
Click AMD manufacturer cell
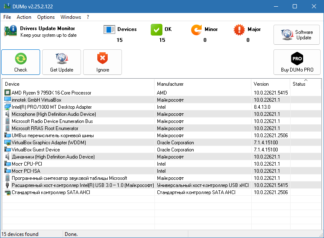(162, 93)
